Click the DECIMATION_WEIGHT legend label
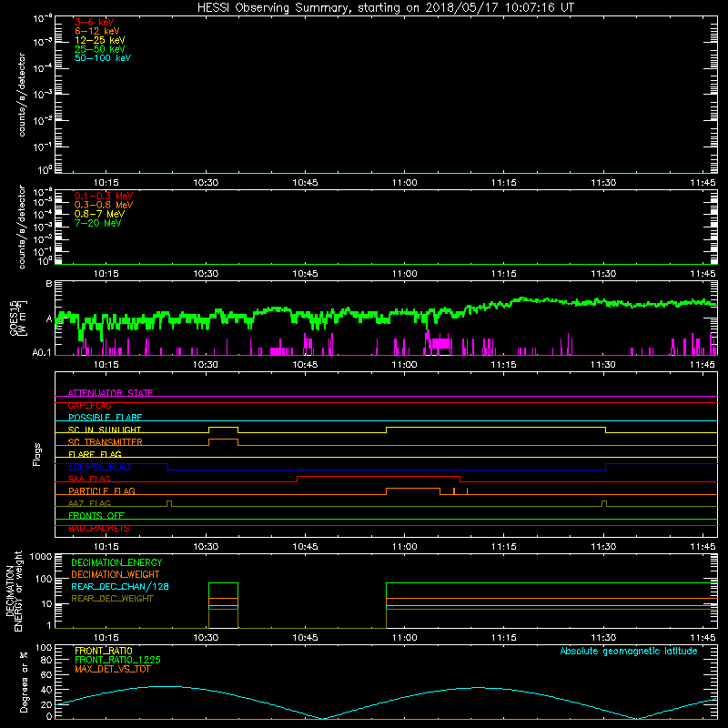The width and height of the screenshot is (728, 728). [x=116, y=574]
